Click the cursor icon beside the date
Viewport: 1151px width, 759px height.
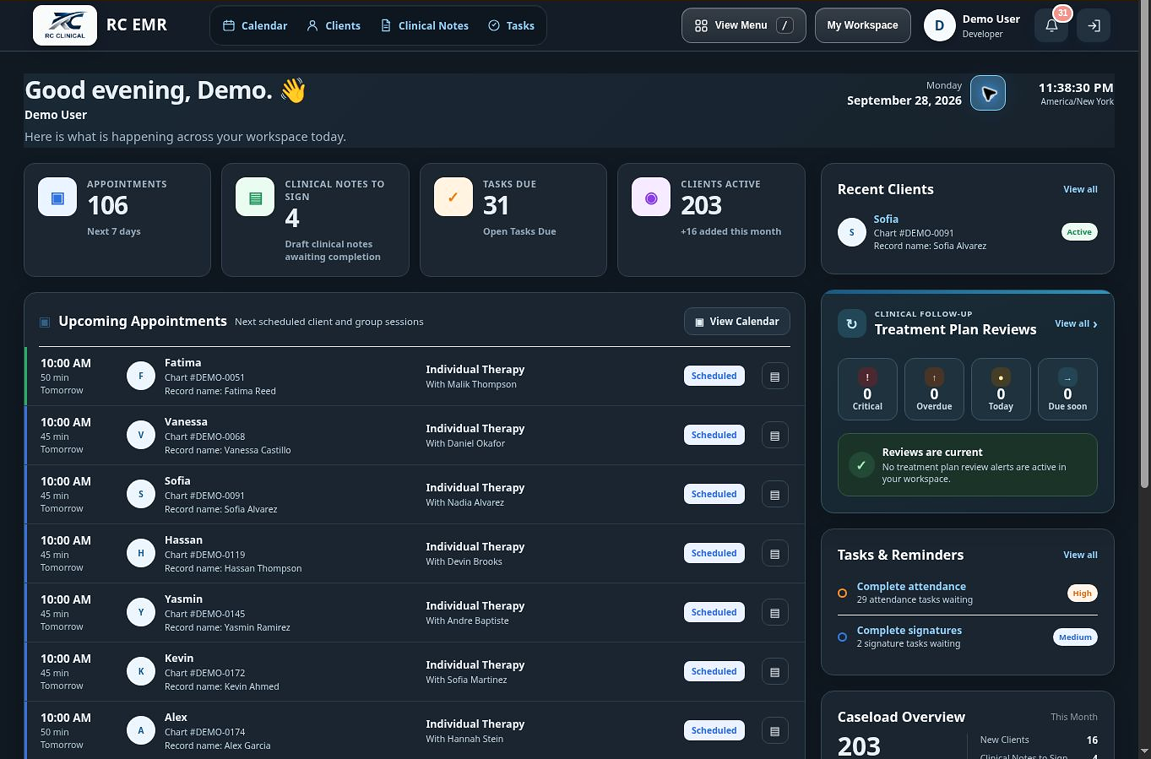click(x=988, y=93)
